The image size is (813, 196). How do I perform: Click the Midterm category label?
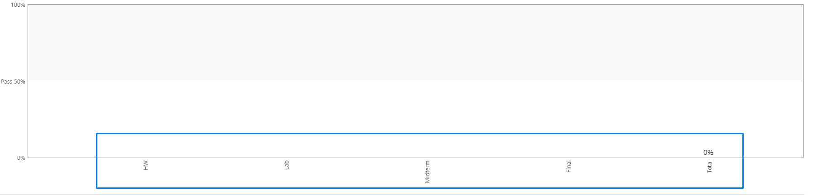(427, 172)
